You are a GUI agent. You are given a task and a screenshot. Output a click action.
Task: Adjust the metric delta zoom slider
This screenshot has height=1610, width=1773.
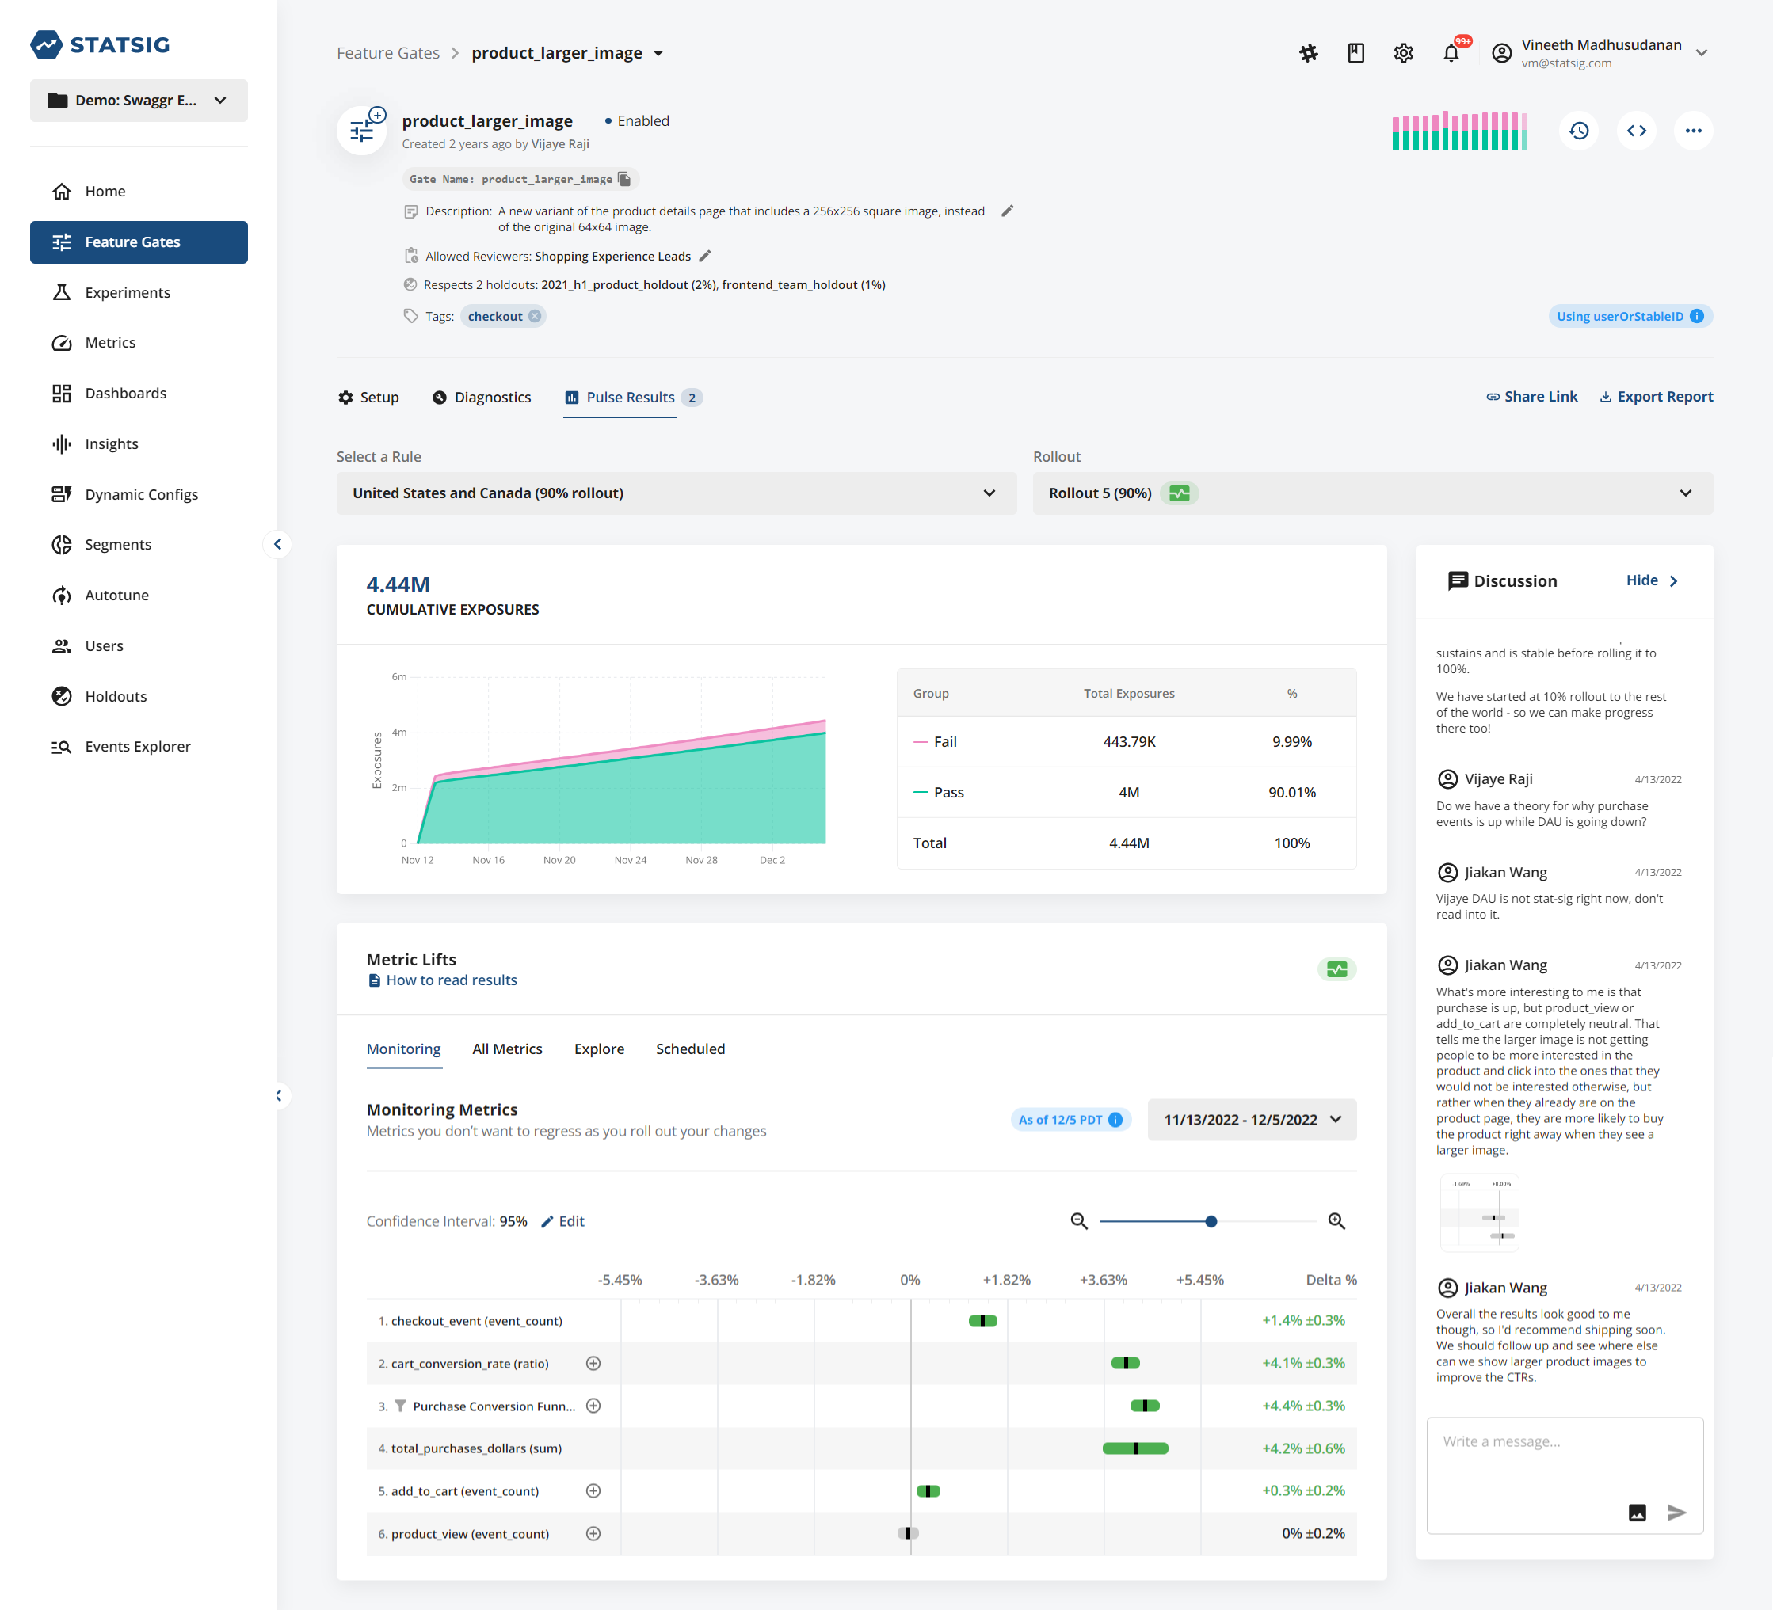(1211, 1220)
